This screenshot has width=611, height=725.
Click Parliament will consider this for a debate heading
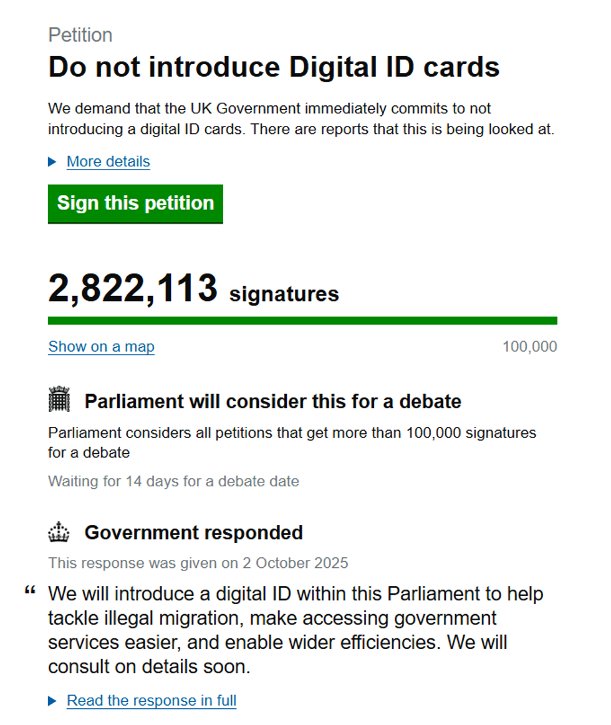[x=272, y=401]
